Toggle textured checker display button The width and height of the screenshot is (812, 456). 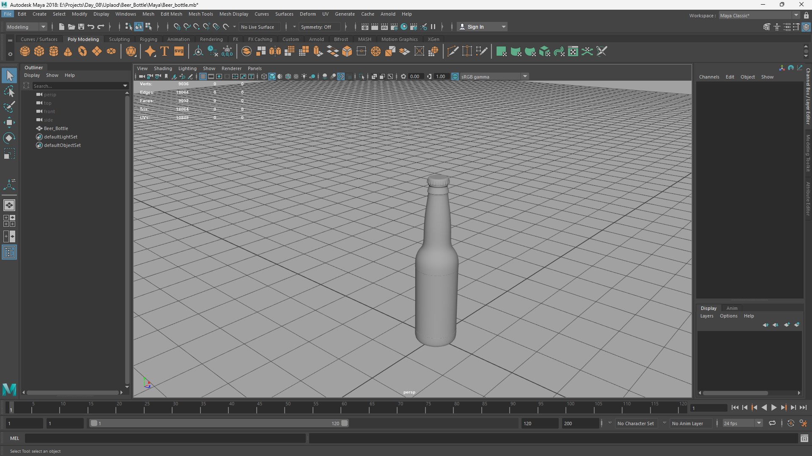[x=296, y=76]
